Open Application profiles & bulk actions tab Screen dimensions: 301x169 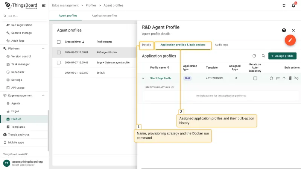pos(183,45)
